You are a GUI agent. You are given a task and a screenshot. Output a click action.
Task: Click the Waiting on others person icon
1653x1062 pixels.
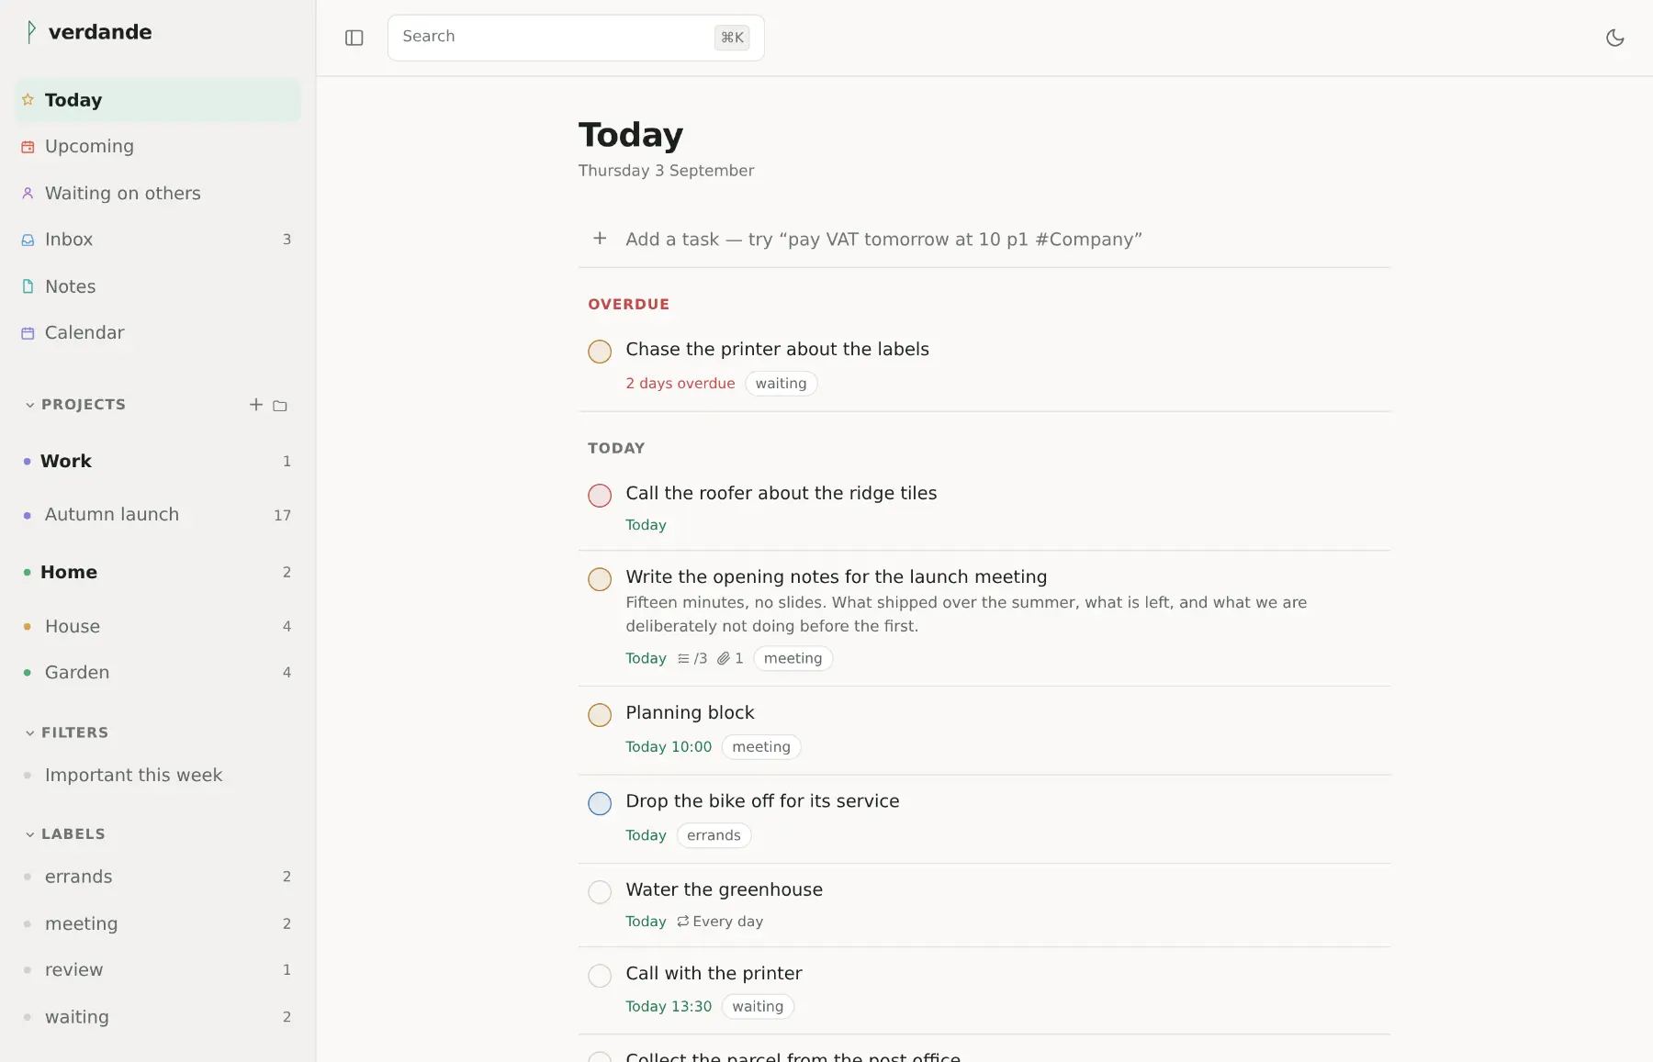coord(28,194)
